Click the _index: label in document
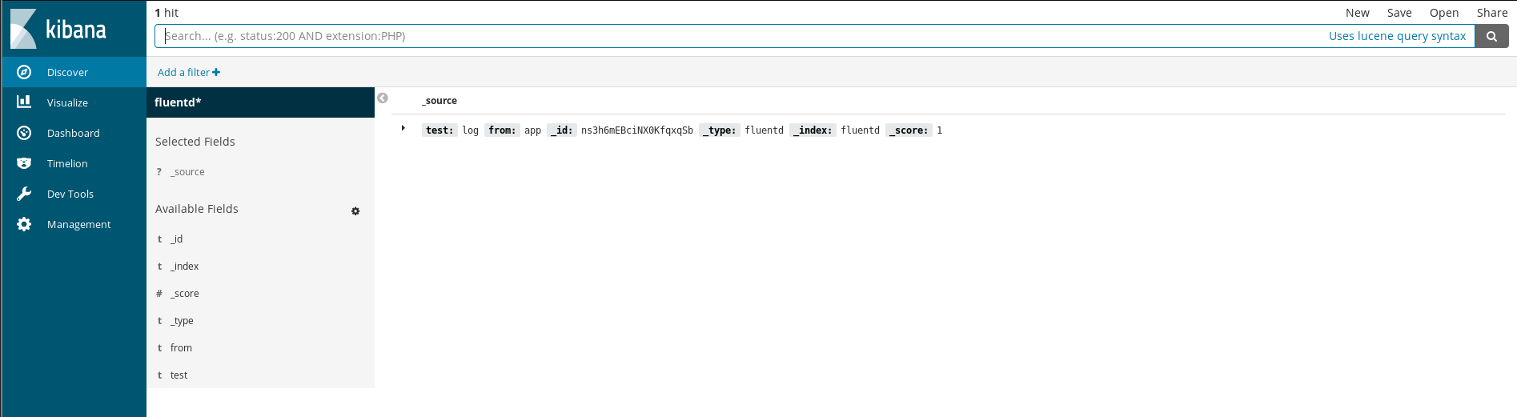 [x=813, y=130]
